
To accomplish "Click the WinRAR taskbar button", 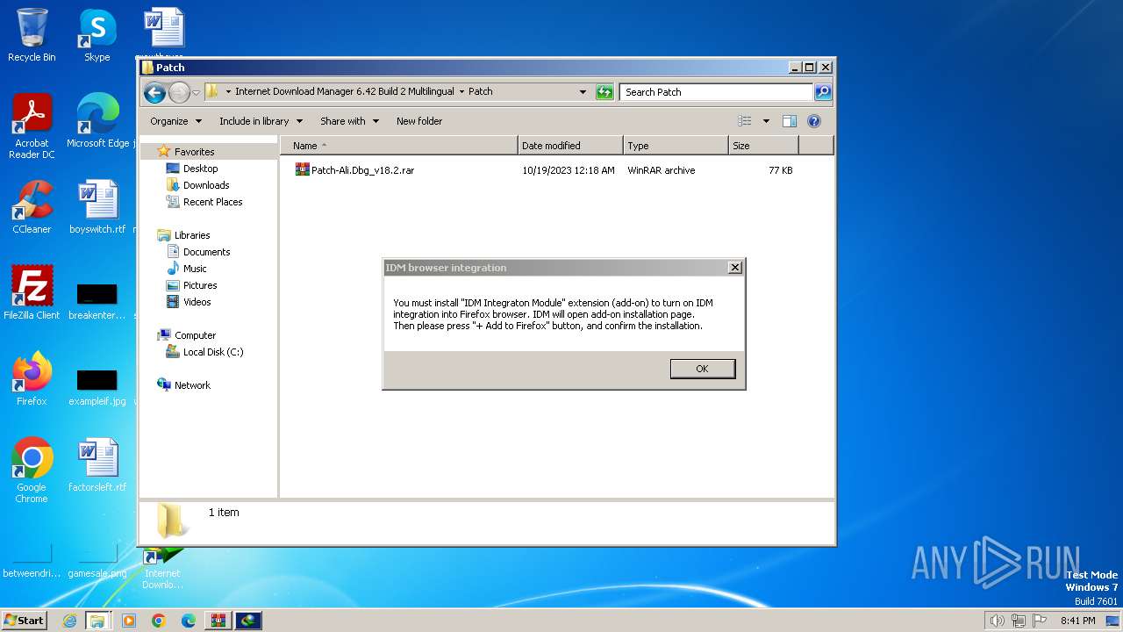I will (218, 621).
